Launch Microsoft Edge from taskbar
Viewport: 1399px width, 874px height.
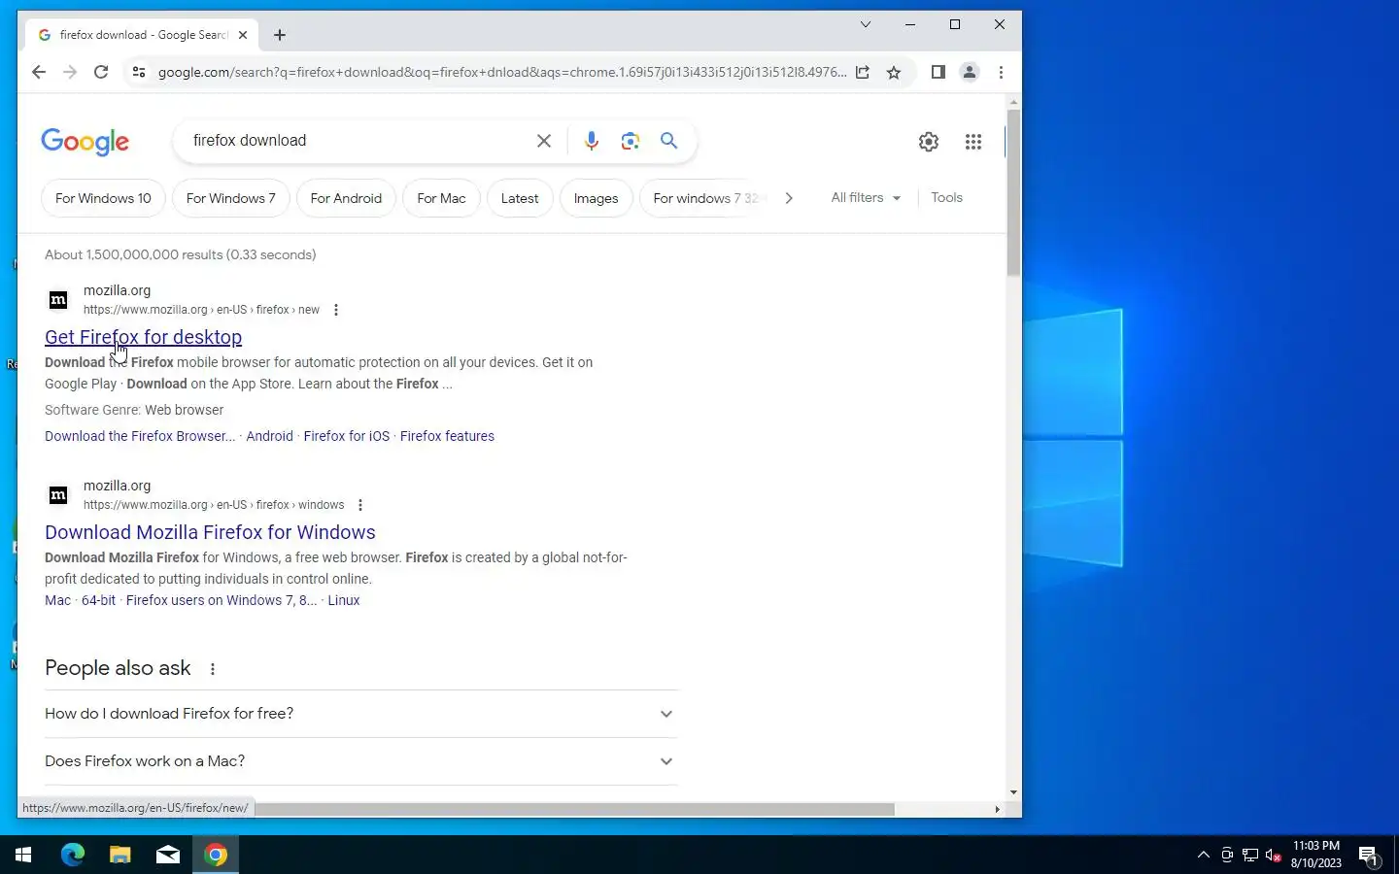click(x=73, y=855)
